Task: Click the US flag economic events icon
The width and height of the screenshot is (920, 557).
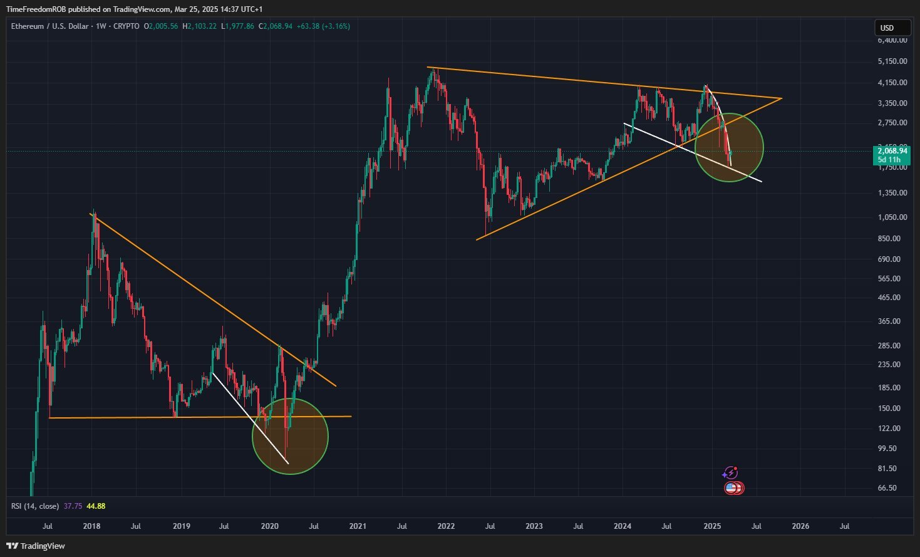Action: (733, 488)
